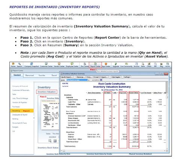Click the Upgrade icon in the toolbar

pos(116,65)
